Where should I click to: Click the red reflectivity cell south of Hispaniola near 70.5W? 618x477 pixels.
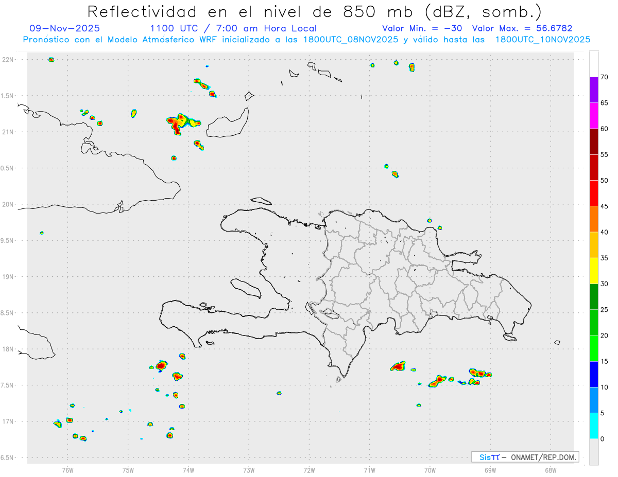click(398, 366)
